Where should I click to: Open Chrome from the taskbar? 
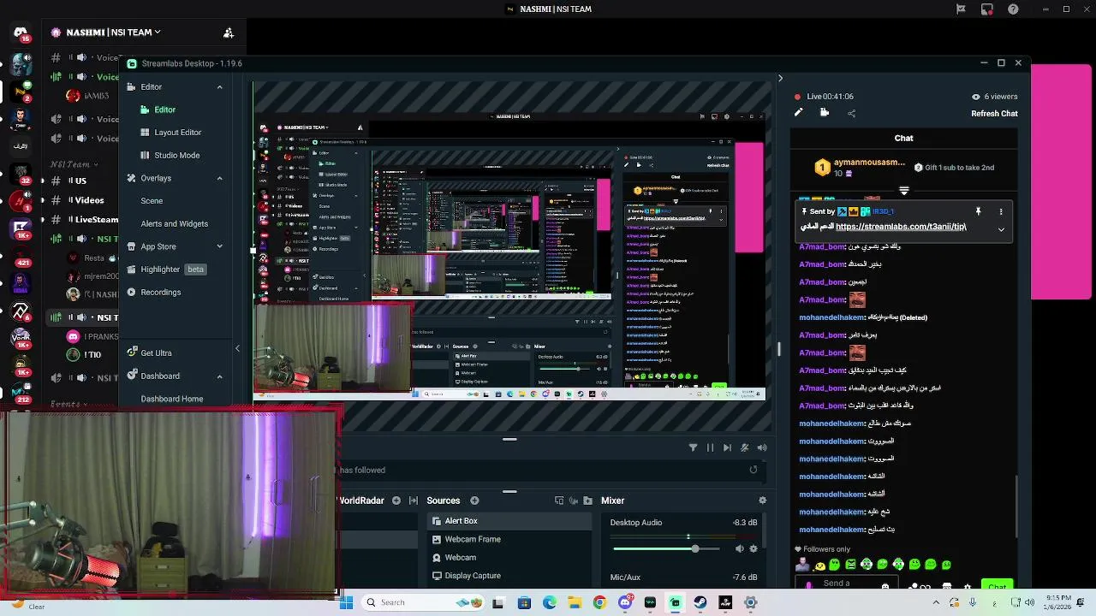(x=599, y=602)
